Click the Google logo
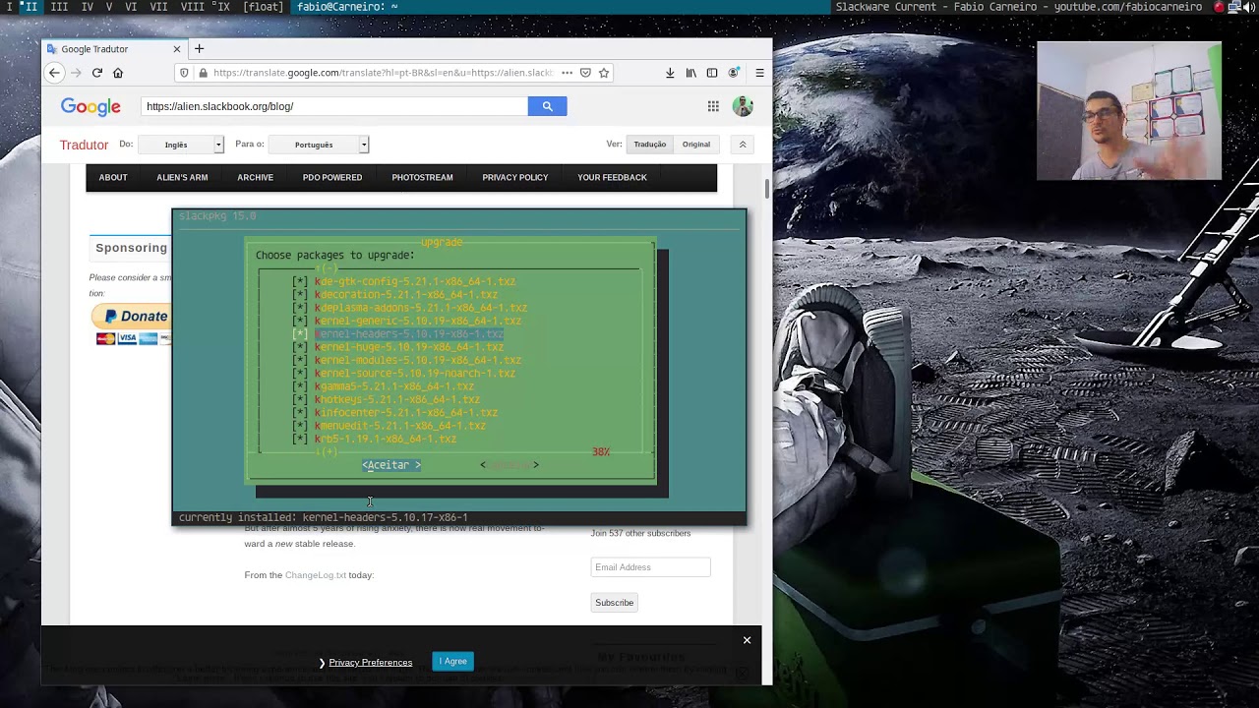1259x708 pixels. (90, 106)
